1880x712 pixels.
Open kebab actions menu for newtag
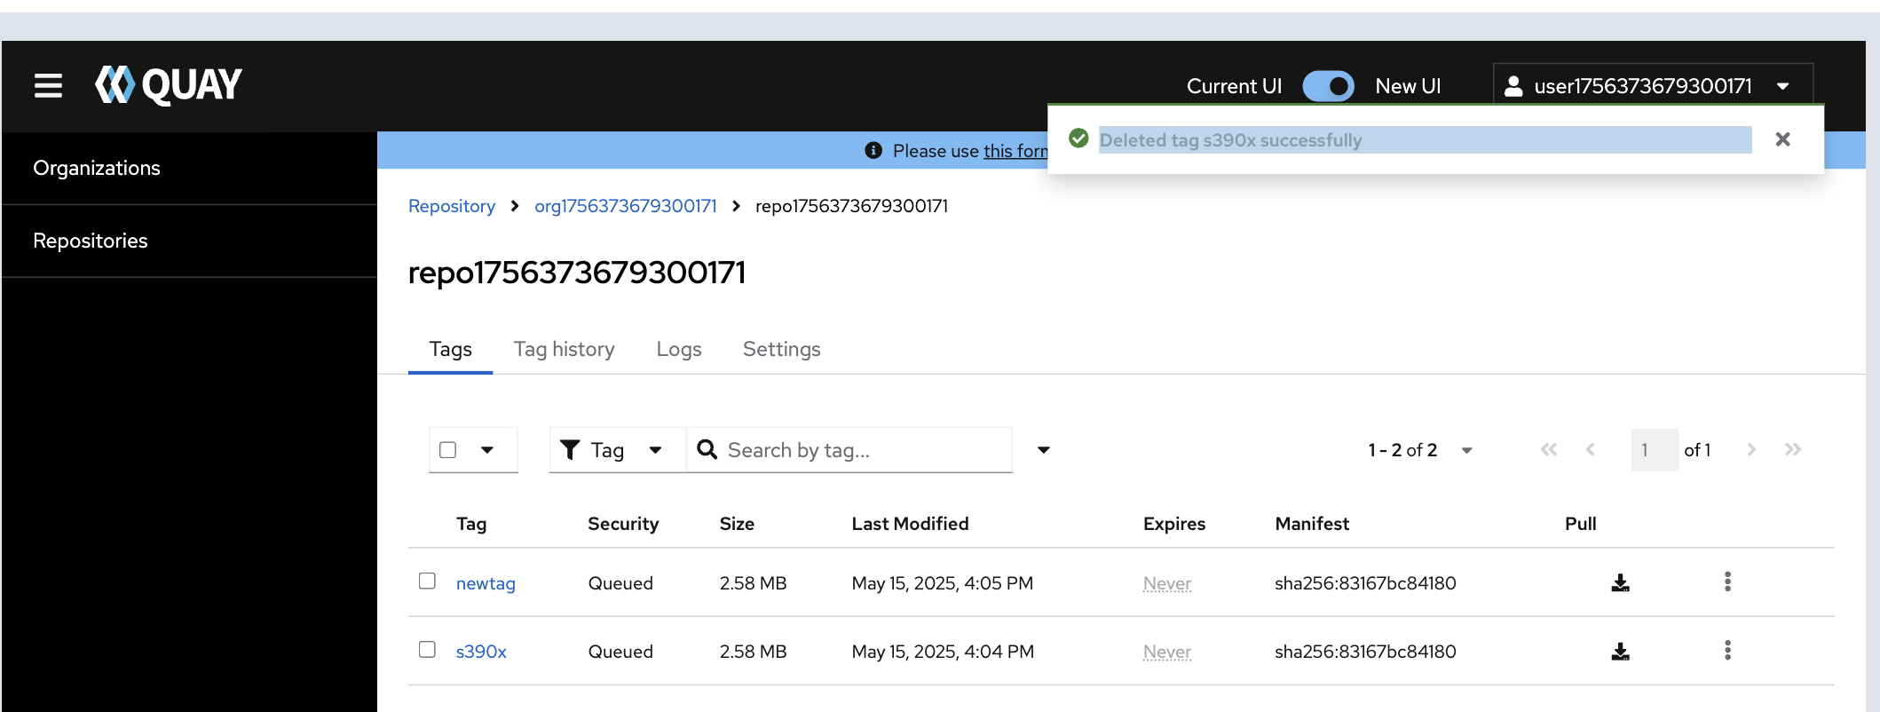tap(1726, 582)
